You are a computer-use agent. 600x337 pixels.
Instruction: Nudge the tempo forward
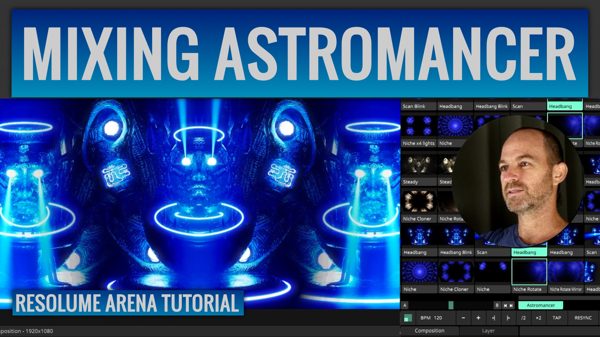pyautogui.click(x=508, y=318)
